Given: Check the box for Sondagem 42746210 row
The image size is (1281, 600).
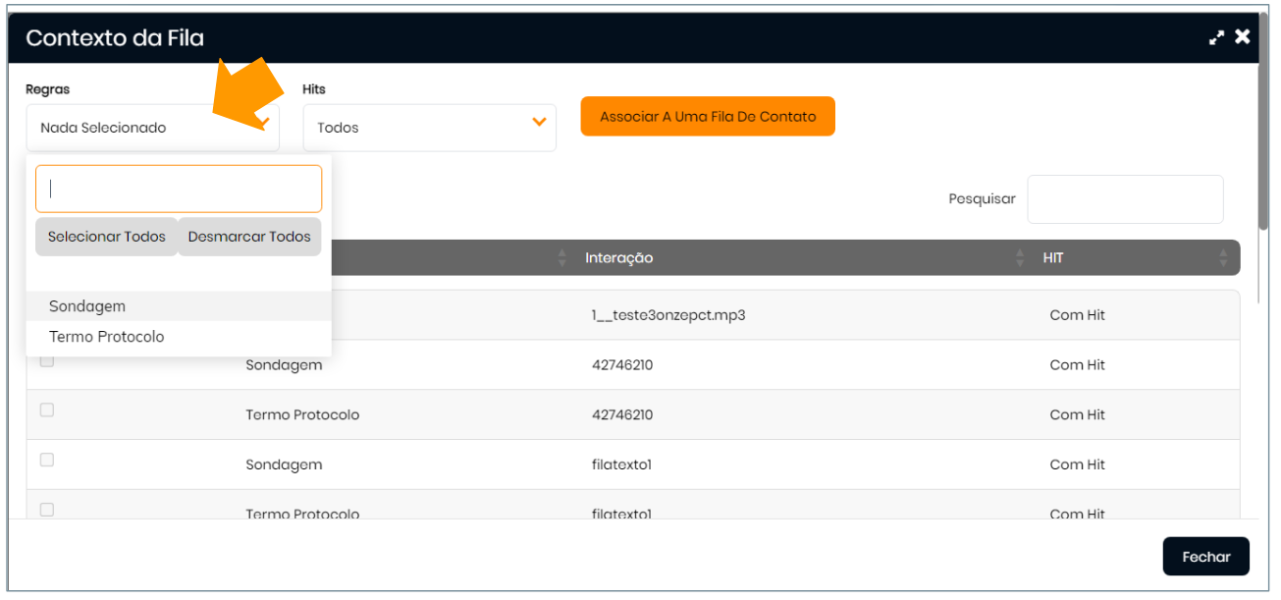Looking at the screenshot, I should coord(47,361).
